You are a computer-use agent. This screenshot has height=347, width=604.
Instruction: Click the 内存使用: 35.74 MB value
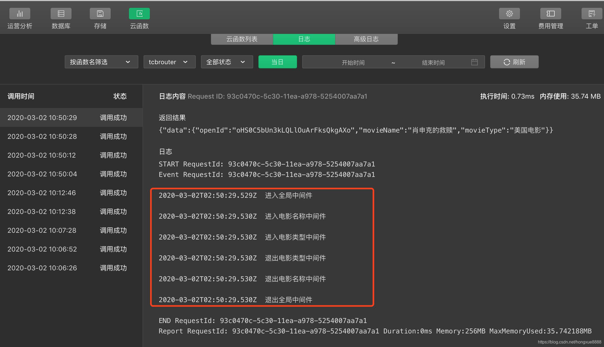coord(570,96)
